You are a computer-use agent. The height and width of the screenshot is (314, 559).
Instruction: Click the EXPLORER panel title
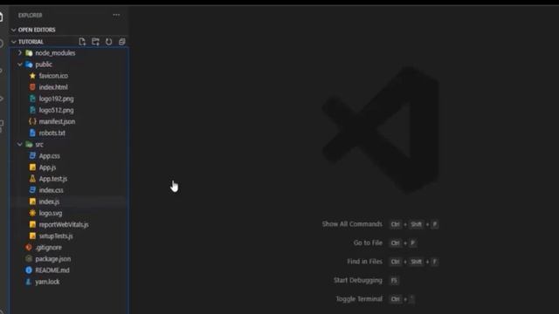[31, 16]
